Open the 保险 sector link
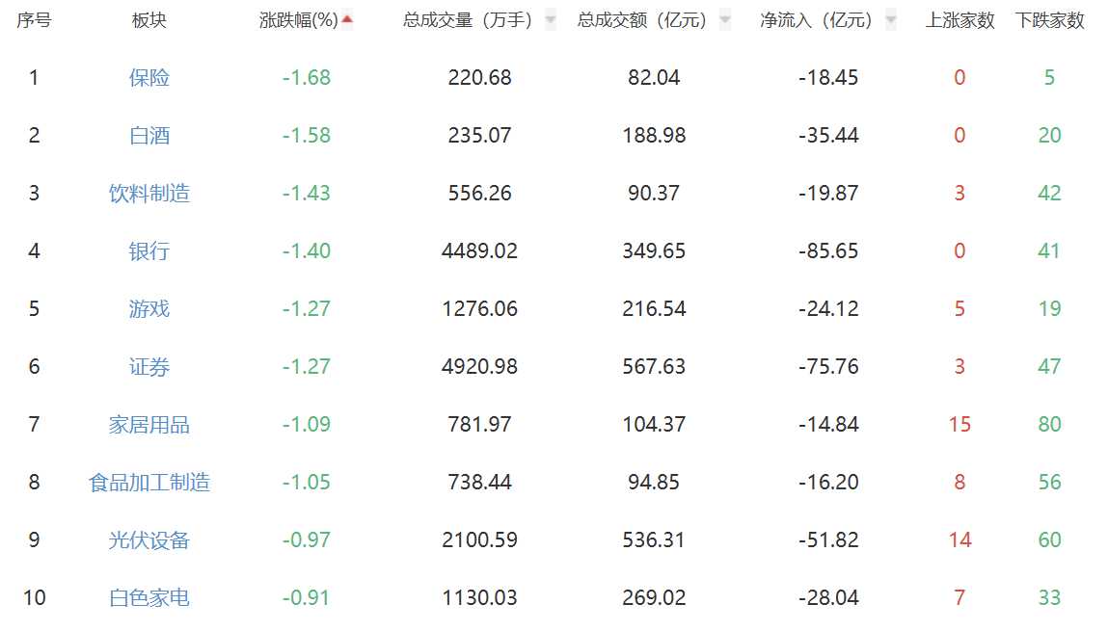 click(149, 78)
